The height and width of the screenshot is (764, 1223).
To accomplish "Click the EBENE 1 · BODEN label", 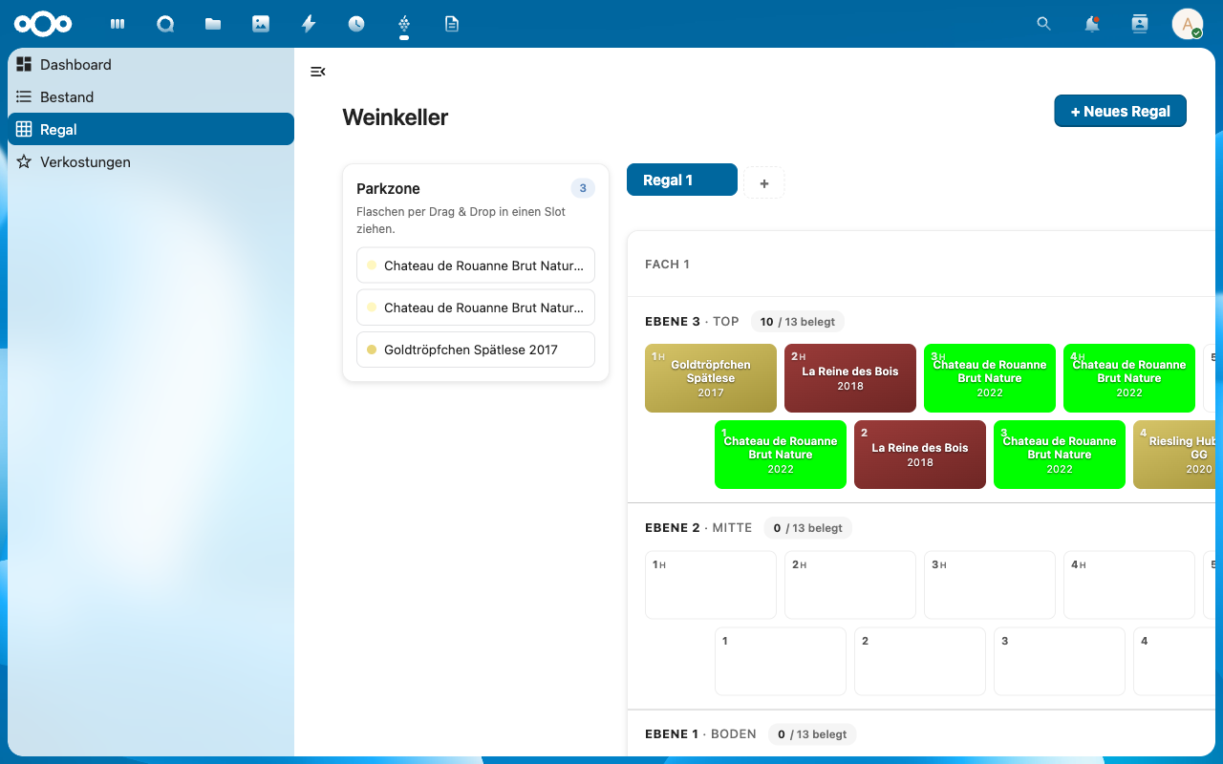I will [700, 734].
